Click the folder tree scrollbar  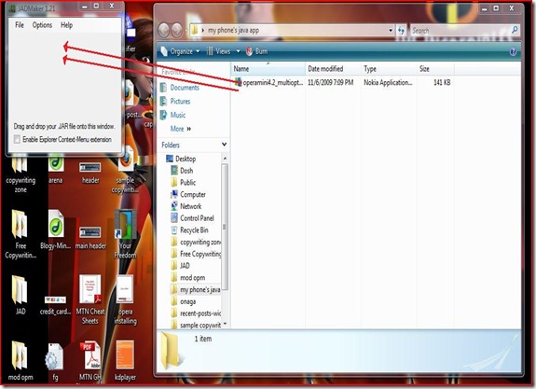225,226
